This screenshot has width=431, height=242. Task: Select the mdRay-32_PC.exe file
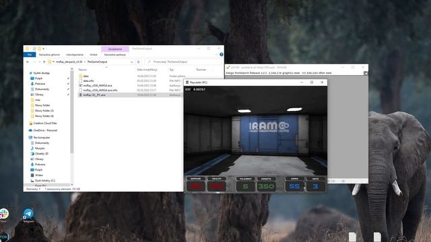pos(94,95)
